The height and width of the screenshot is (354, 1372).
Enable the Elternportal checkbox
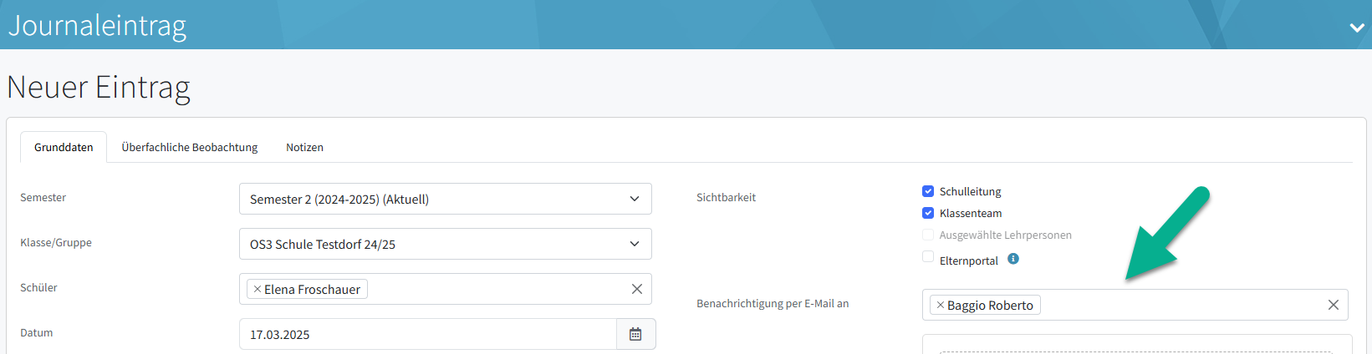point(928,256)
